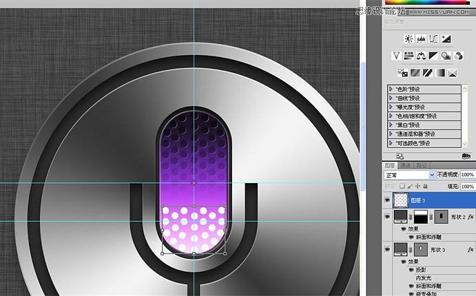Add an Exposure adjustment layer
Viewport: 476px width, 296px height.
tap(446, 39)
